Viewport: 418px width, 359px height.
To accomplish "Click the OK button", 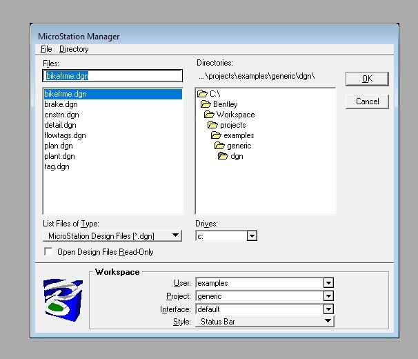I will point(367,79).
